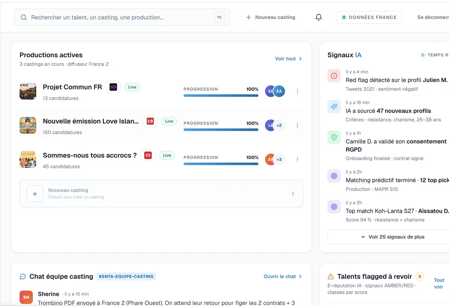Click the F2 channel badge
Screen dimensions: 449x306
(148, 155)
